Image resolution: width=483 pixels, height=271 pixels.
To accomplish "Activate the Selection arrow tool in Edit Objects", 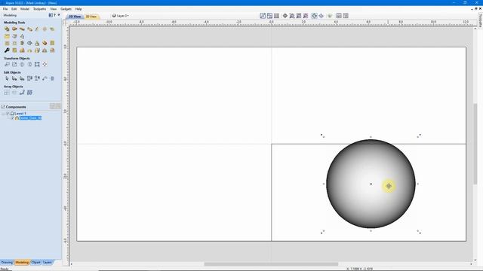I will [7, 78].
